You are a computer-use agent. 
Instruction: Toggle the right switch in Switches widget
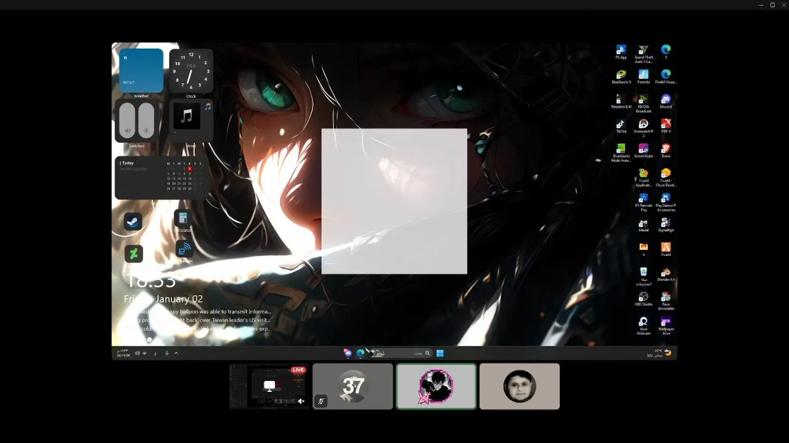tap(146, 119)
